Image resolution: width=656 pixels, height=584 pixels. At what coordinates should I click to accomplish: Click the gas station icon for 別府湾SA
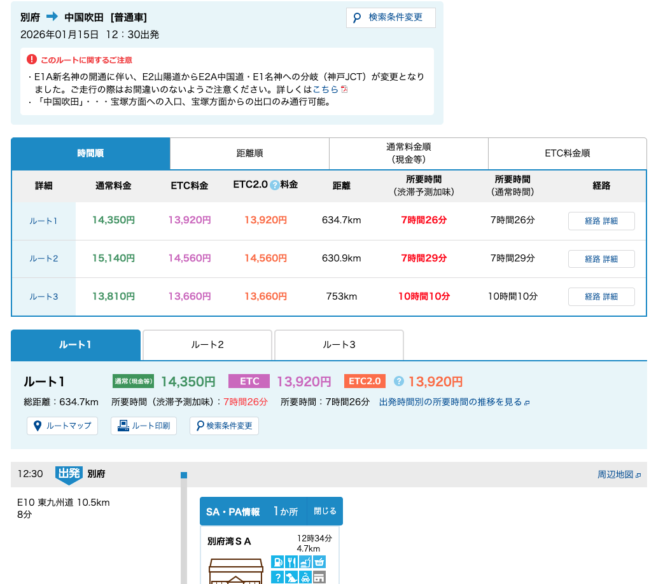(277, 562)
